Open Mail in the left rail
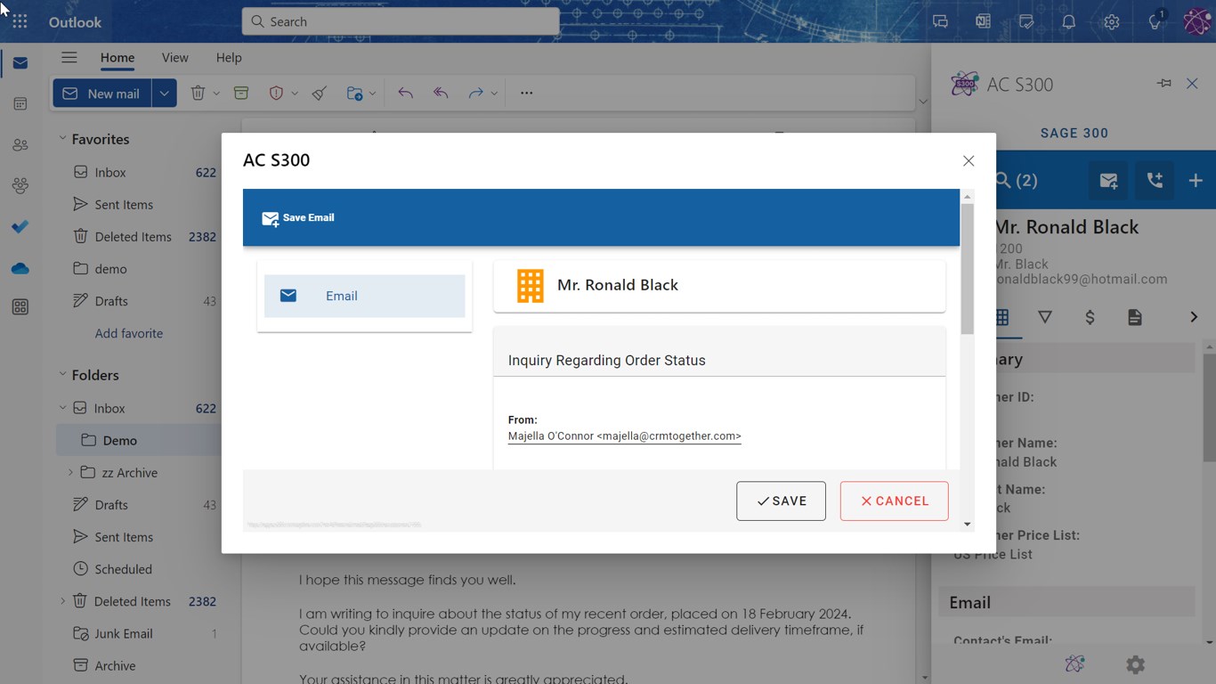1216x684 pixels. [x=20, y=63]
